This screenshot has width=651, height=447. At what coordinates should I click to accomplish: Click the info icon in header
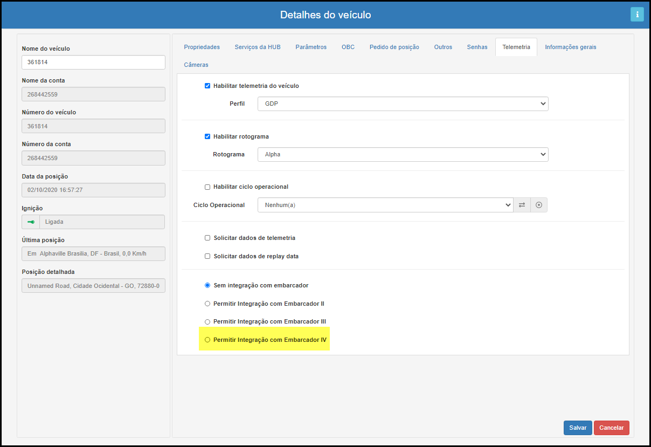click(x=637, y=15)
